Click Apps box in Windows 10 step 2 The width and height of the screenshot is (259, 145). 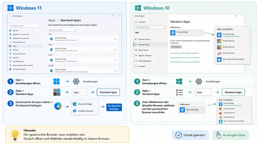point(203,92)
